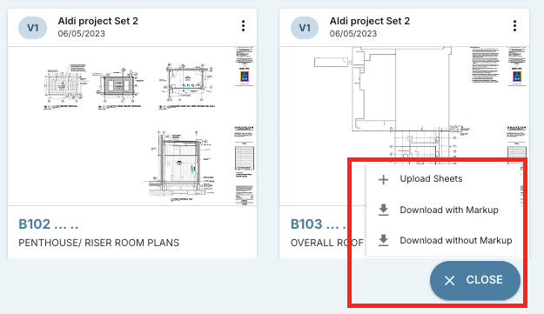Viewport: 544px width, 314px height.
Task: Click the Aldi project Set 2 title on the B103 card
Action: click(x=370, y=21)
